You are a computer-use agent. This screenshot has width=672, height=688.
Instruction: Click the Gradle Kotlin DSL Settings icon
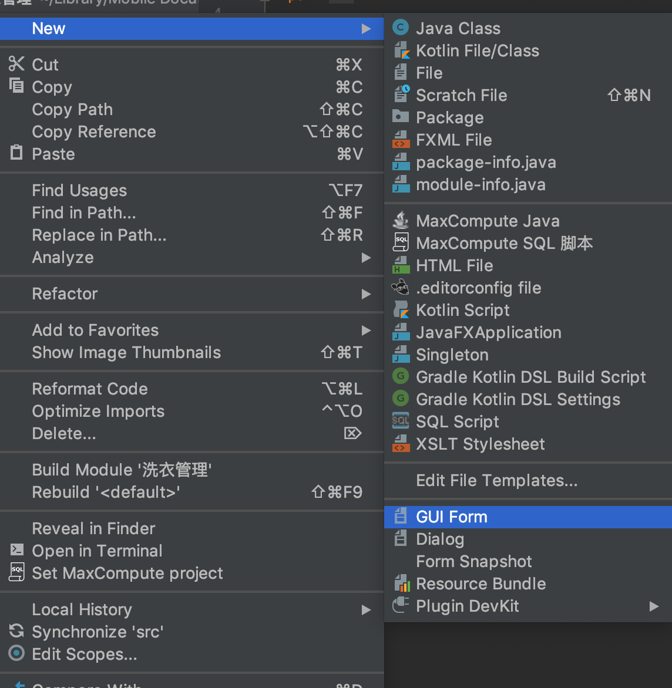tap(401, 399)
